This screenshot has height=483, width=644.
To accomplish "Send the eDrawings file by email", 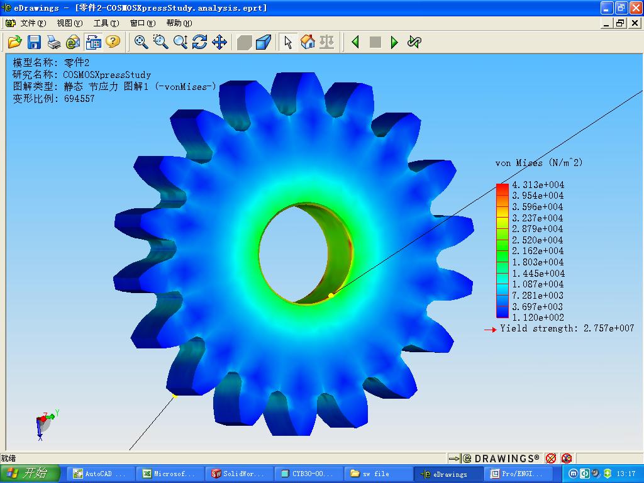I will point(73,42).
